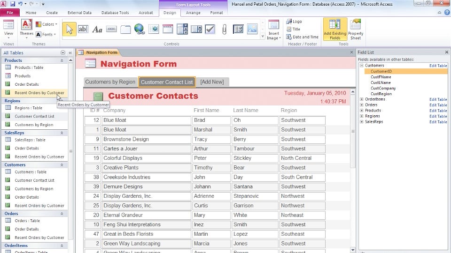The image size is (451, 253).
Task: Click Edit Table link for Customers
Action: [x=438, y=66]
